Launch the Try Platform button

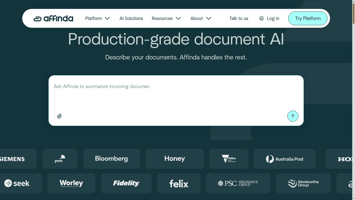point(308,18)
